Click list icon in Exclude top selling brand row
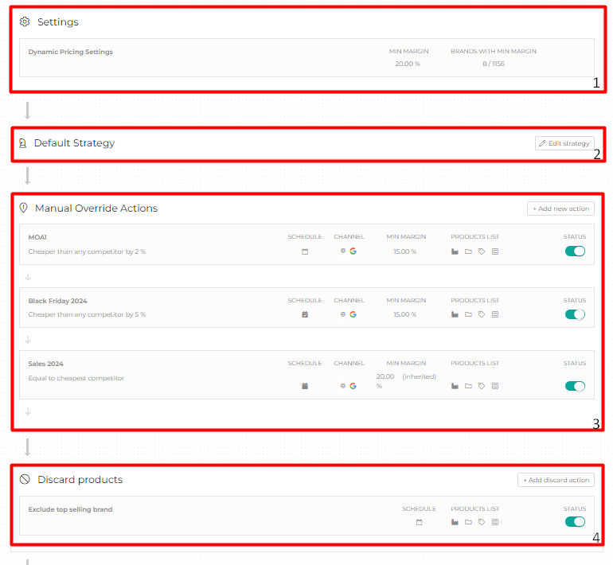613x565 pixels. 495,523
